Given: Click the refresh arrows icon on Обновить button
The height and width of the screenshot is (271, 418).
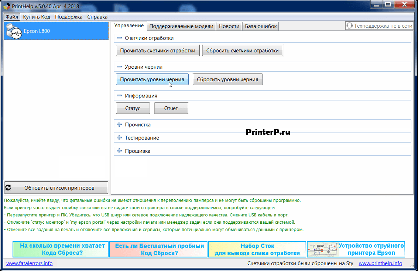Looking at the screenshot, I should (8, 188).
